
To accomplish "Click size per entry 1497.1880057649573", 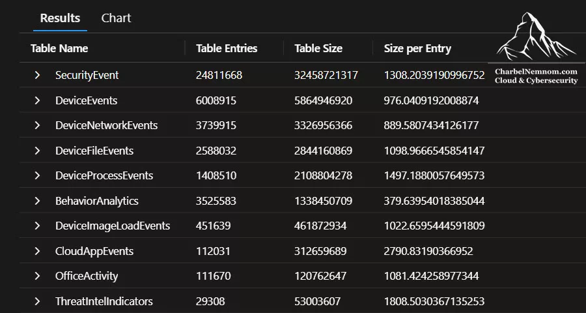I will pyautogui.click(x=434, y=175).
